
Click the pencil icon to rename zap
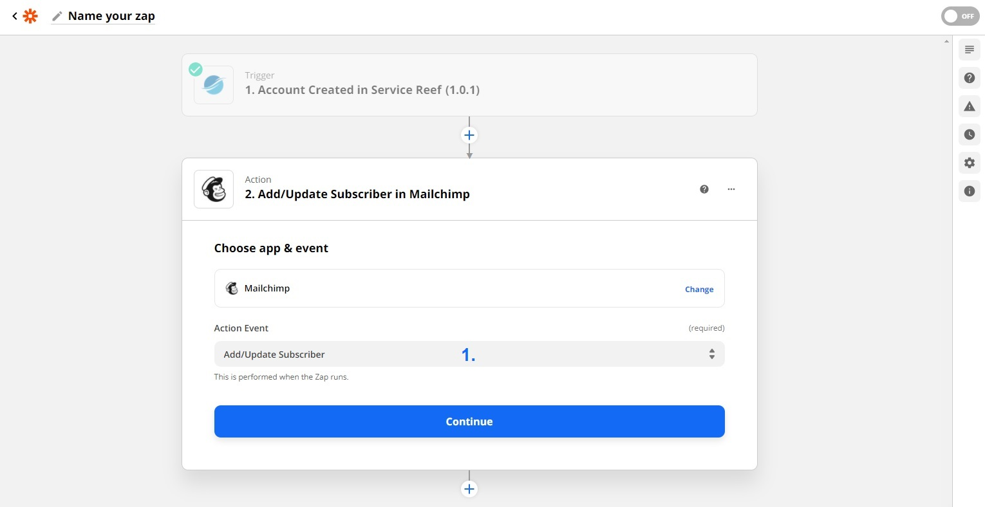[57, 16]
